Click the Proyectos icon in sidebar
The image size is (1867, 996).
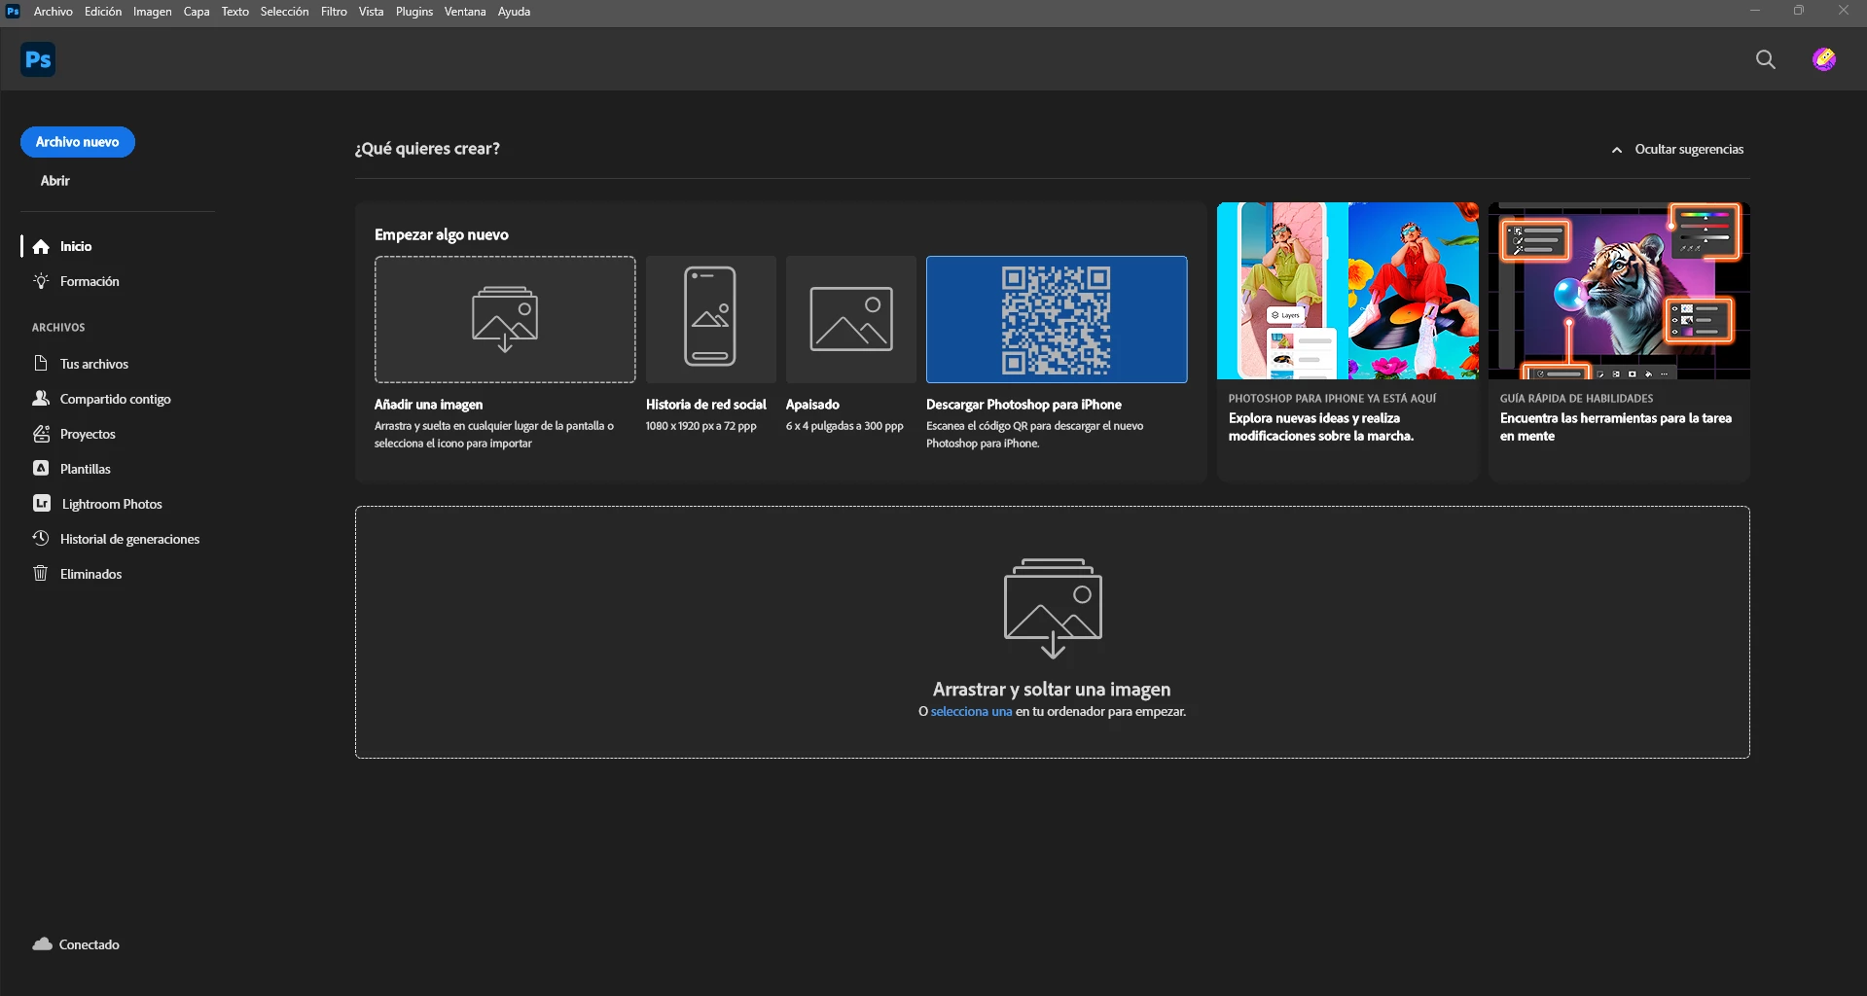point(41,434)
